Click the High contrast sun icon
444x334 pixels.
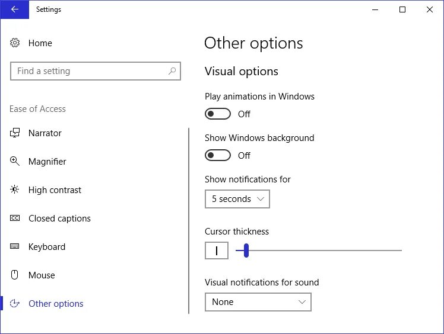(15, 190)
